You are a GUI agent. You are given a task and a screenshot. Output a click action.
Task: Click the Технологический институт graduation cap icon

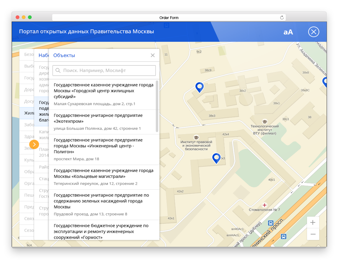point(265,122)
